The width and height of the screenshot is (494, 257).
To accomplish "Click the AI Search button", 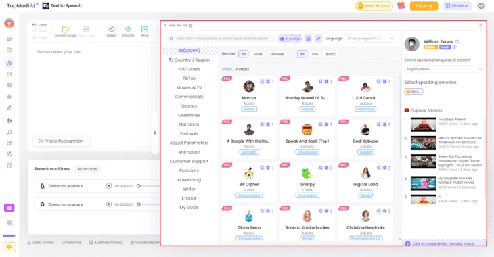I will (x=290, y=39).
